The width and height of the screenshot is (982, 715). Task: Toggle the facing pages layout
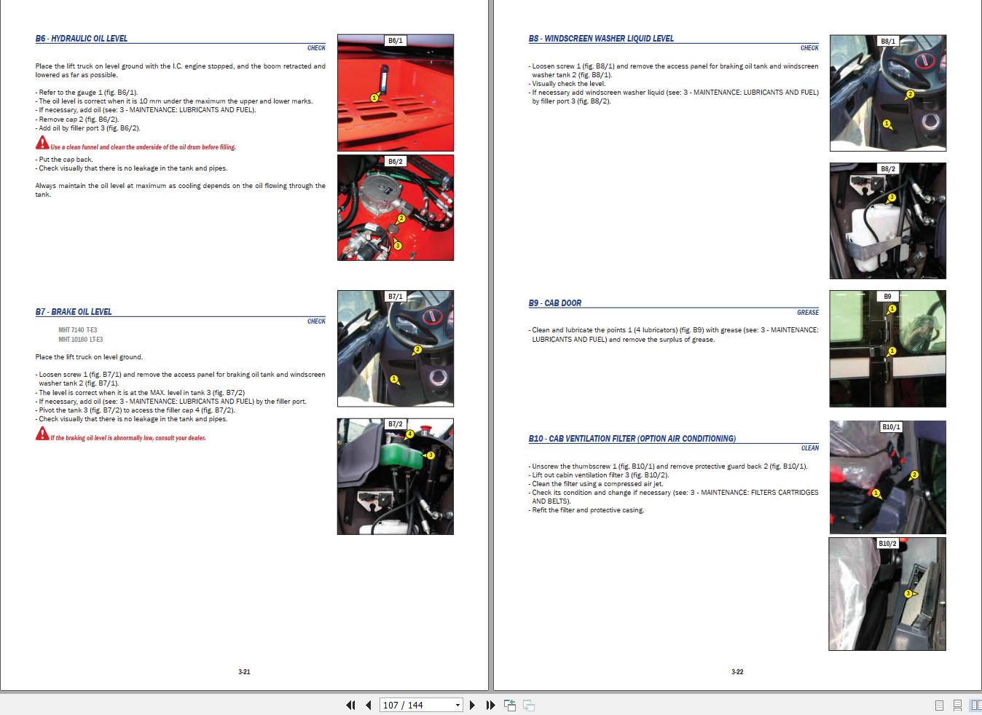coord(974,705)
